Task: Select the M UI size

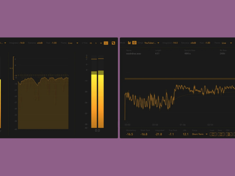Action: tap(101, 43)
